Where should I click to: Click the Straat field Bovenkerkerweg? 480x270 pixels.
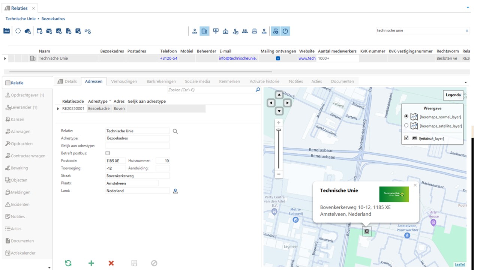click(x=138, y=176)
